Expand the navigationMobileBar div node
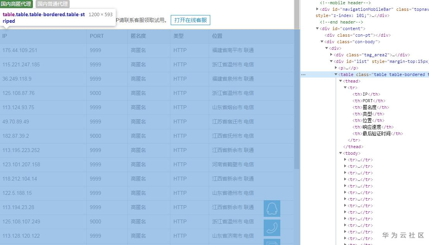 click(317, 9)
